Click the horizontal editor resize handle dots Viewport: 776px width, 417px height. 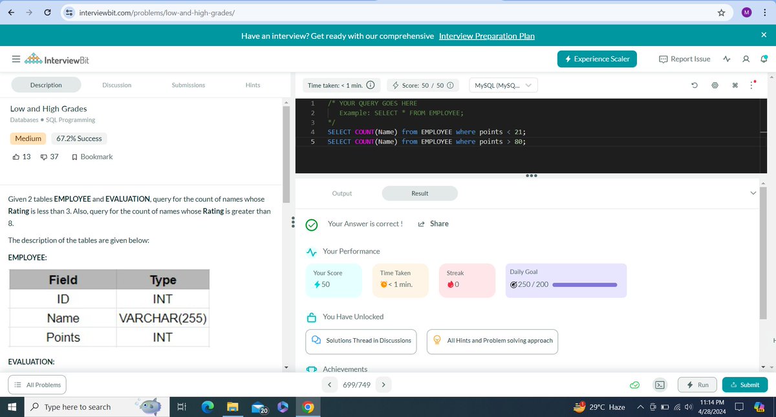[532, 175]
